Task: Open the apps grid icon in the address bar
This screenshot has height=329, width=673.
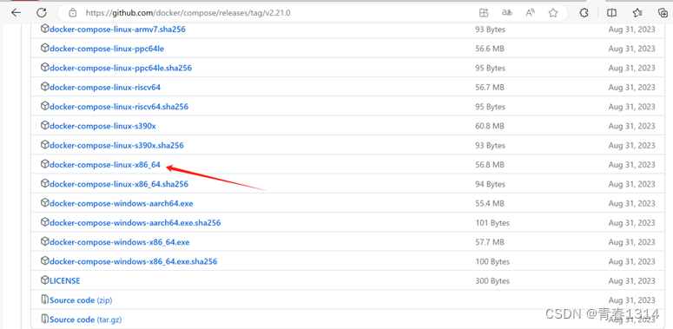Action: tap(484, 13)
